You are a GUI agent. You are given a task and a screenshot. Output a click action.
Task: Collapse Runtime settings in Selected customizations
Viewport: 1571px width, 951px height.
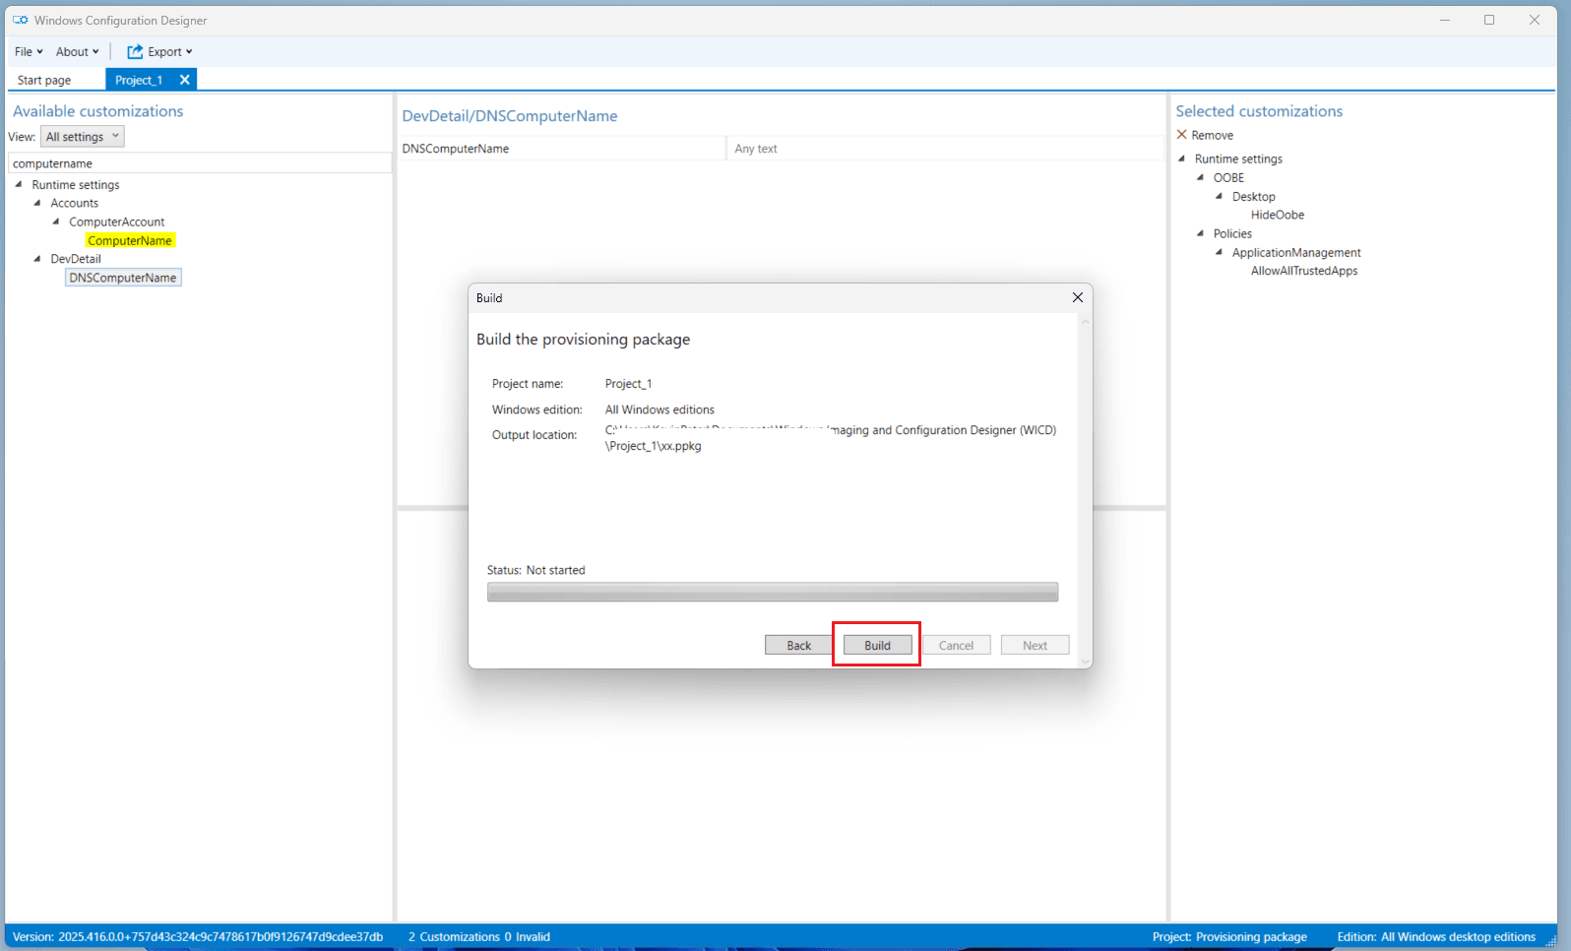tap(1182, 158)
